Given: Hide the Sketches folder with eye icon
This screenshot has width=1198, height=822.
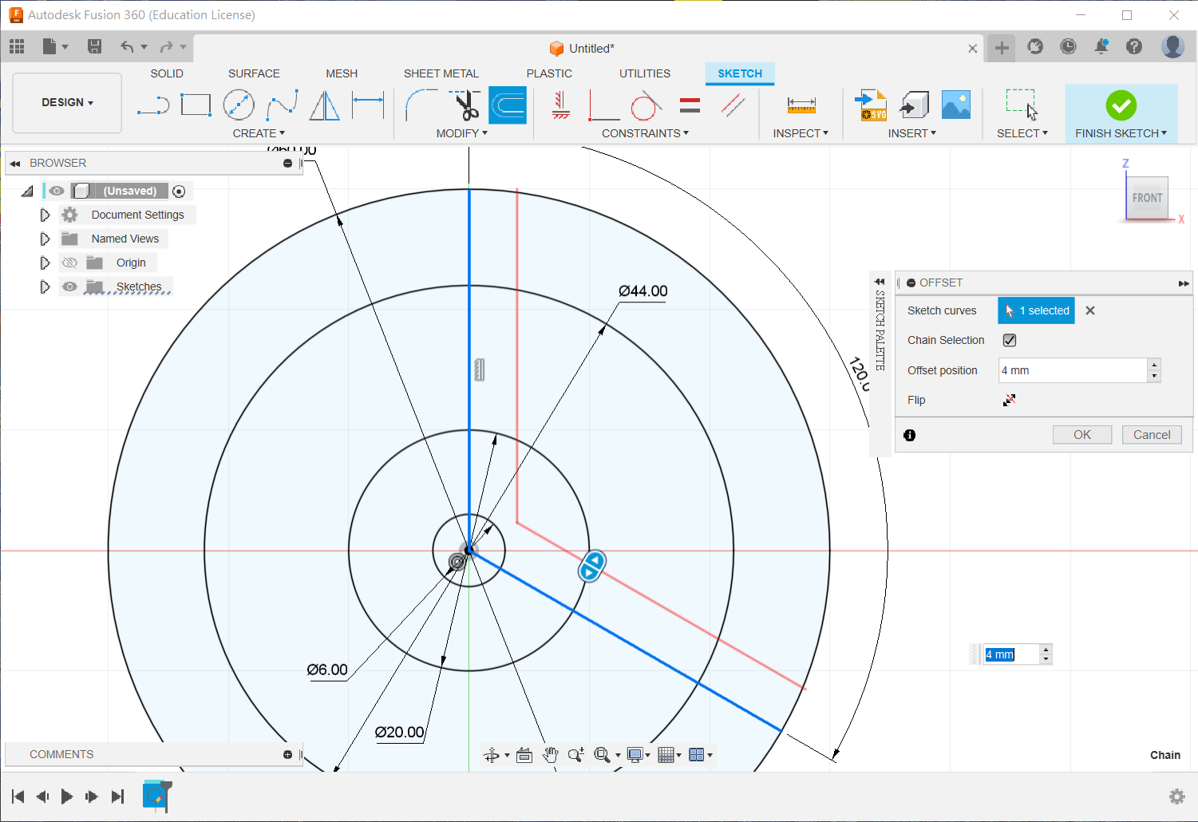Looking at the screenshot, I should [x=70, y=287].
